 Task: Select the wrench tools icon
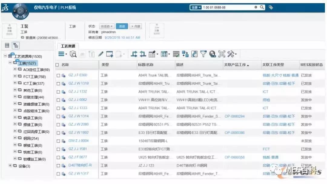click(x=231, y=54)
